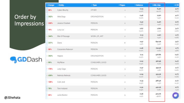Click the ORGANIZATION type in Hippos row

pos(97,56)
